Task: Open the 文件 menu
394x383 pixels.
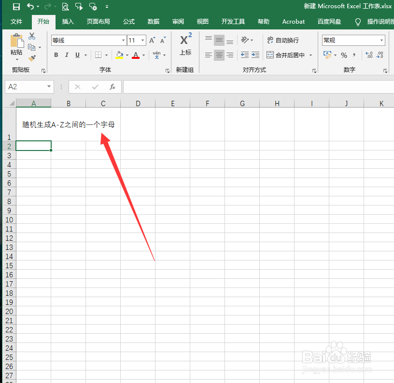Action: (x=16, y=21)
